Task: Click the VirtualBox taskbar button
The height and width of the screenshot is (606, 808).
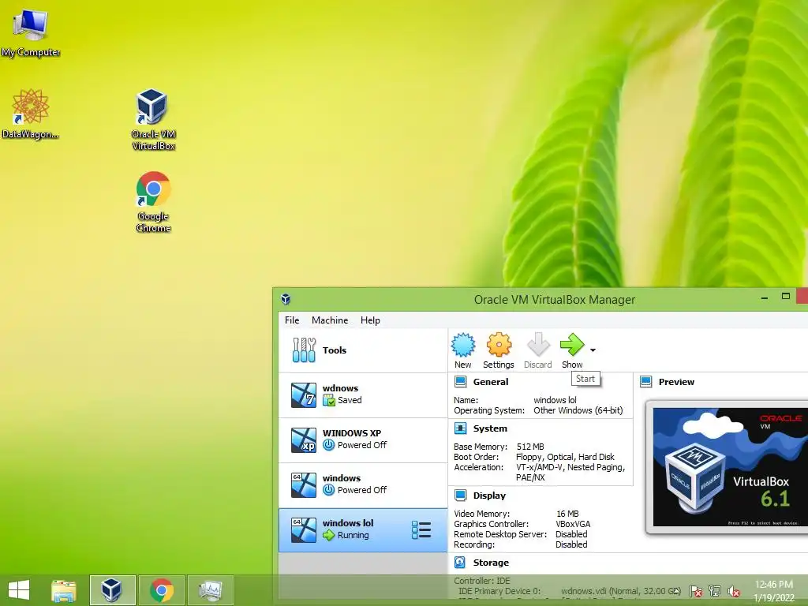Action: [x=112, y=590]
